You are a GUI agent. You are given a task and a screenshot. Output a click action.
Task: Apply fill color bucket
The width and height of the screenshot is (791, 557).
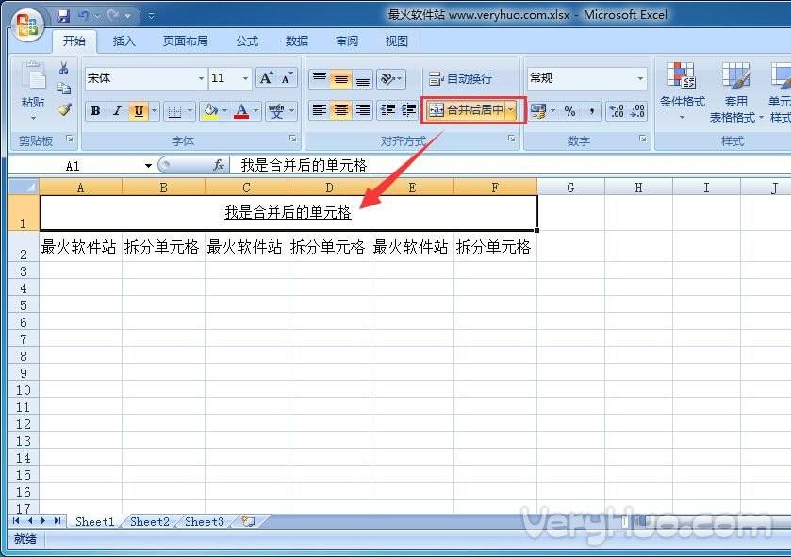(x=210, y=111)
